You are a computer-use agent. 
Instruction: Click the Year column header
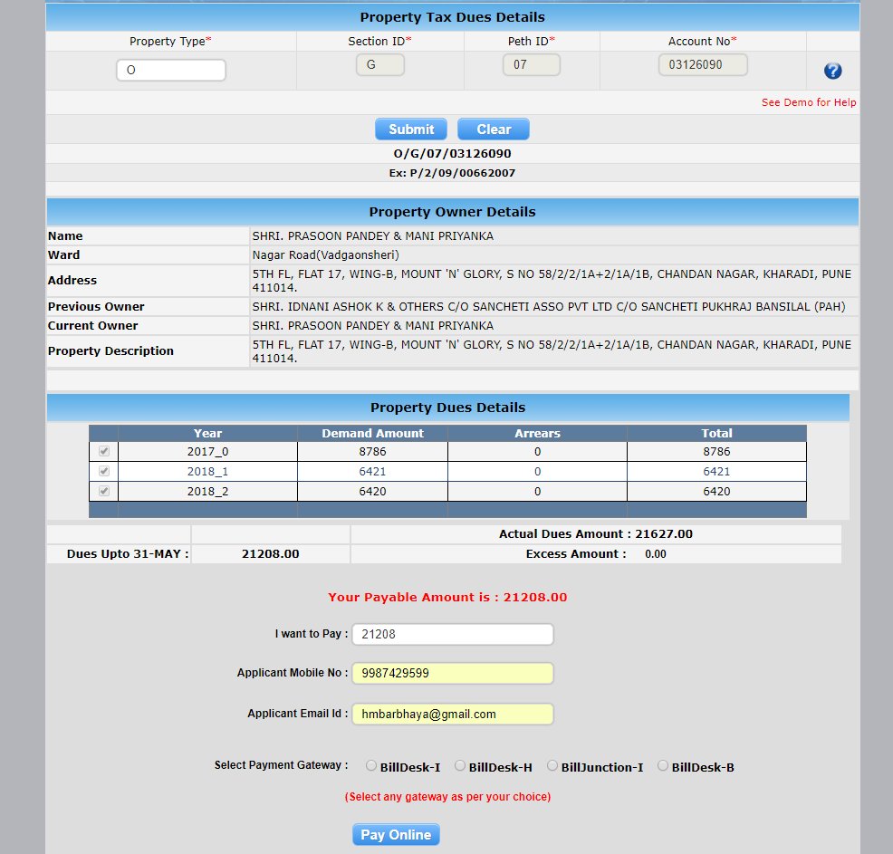[x=207, y=433]
